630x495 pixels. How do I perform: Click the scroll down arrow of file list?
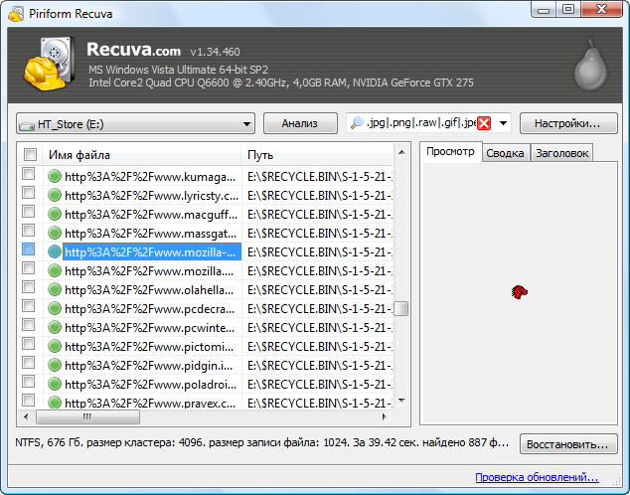[x=401, y=401]
